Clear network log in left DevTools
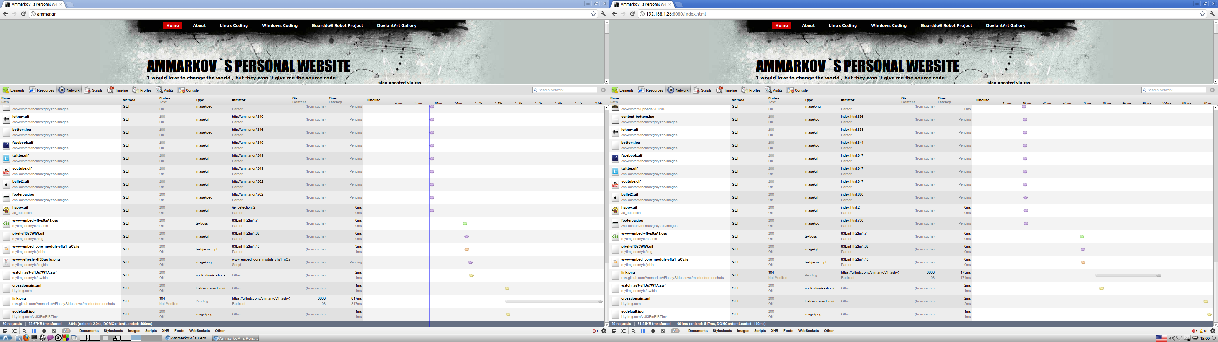Screen dimensions: 1218x342 54,331
